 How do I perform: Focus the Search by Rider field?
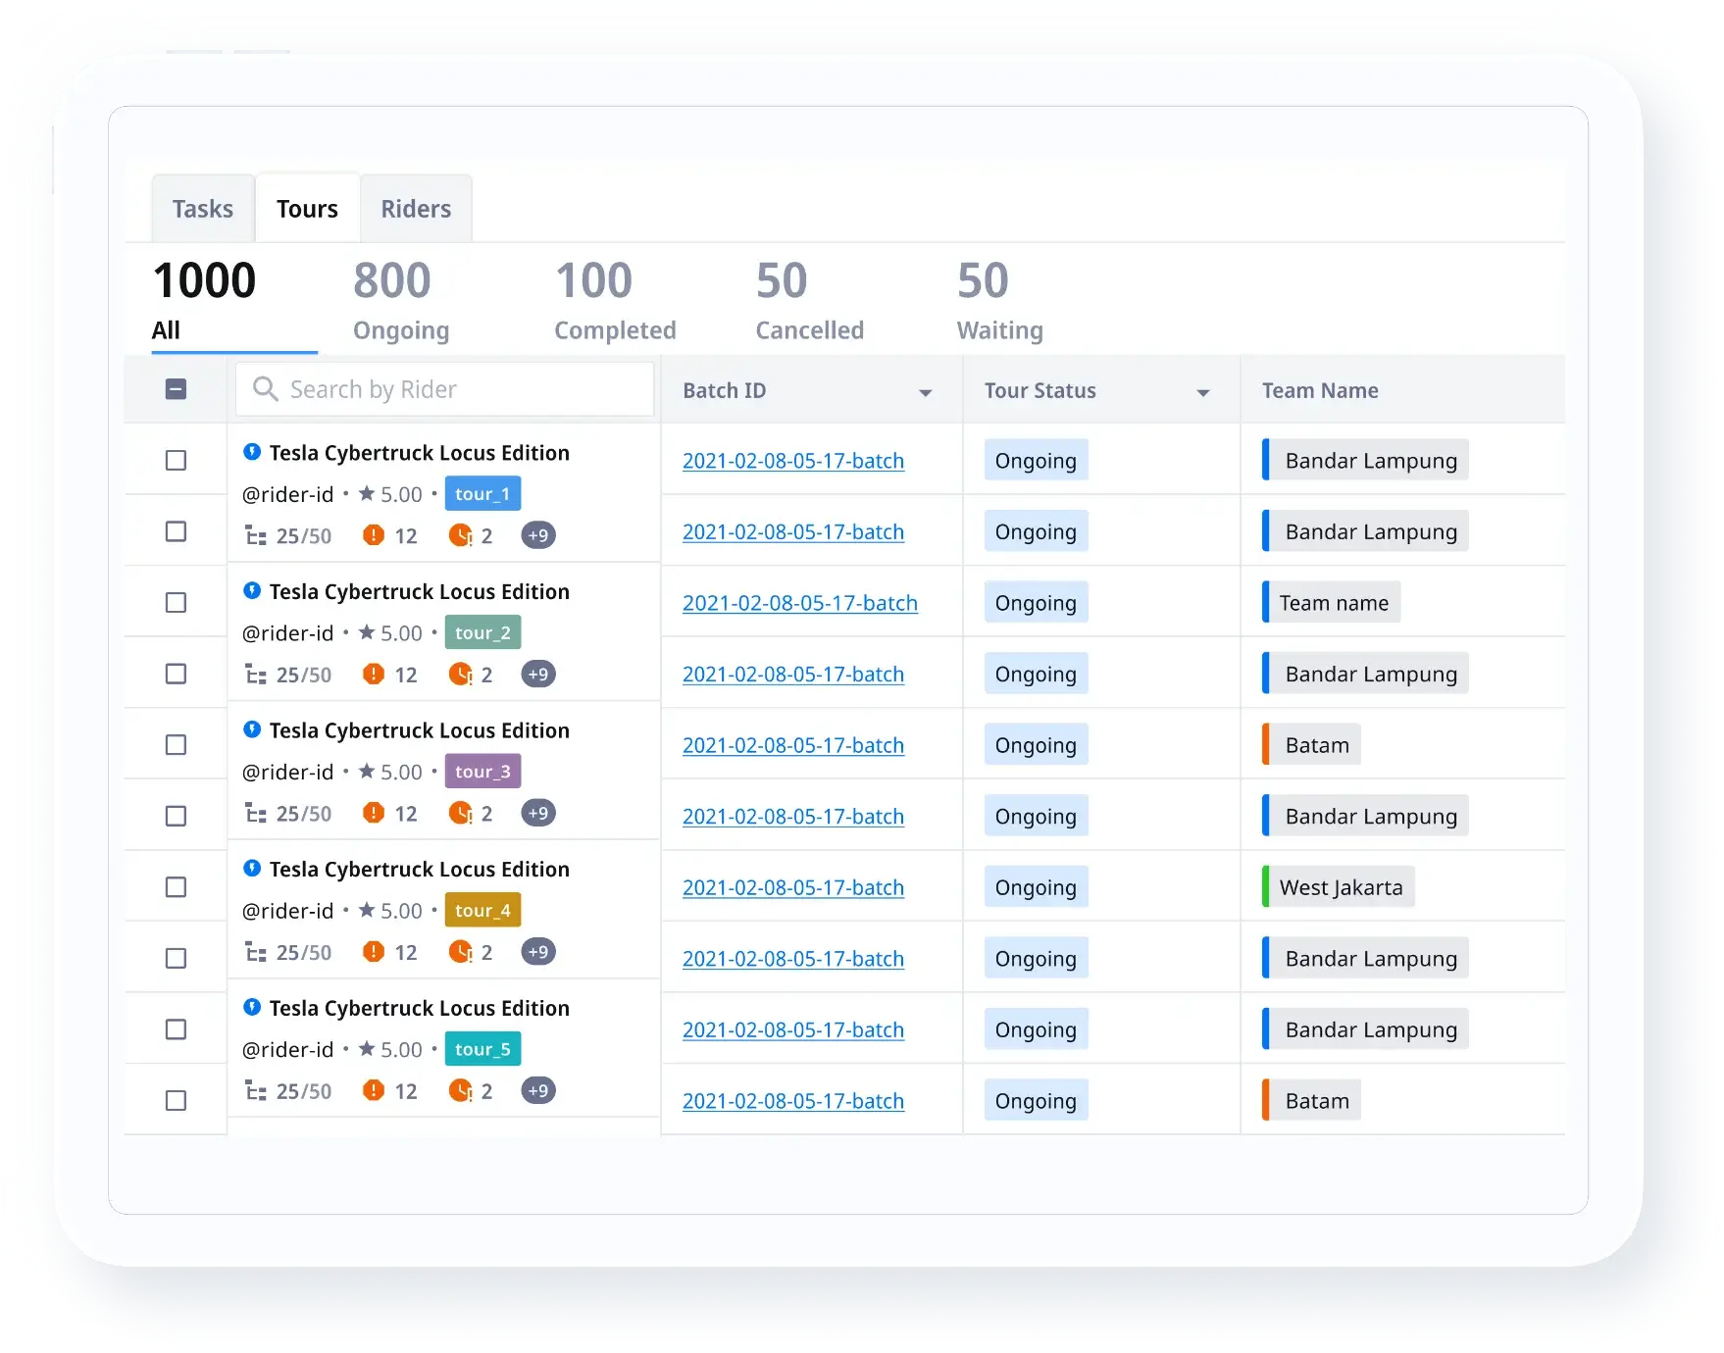click(445, 389)
